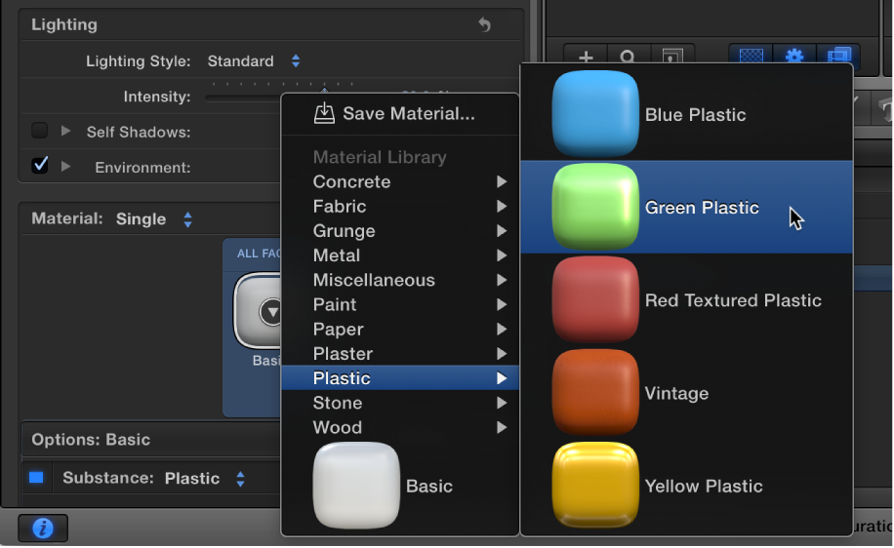Click the Yellow Plastic material thumbnail
The image size is (894, 548).
point(595,486)
